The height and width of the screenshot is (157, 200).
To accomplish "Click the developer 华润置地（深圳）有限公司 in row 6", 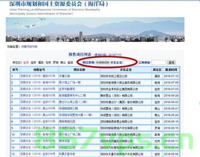I will [x=116, y=109].
